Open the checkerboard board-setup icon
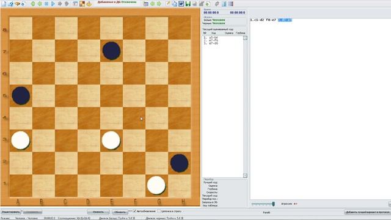 click(x=82, y=4)
